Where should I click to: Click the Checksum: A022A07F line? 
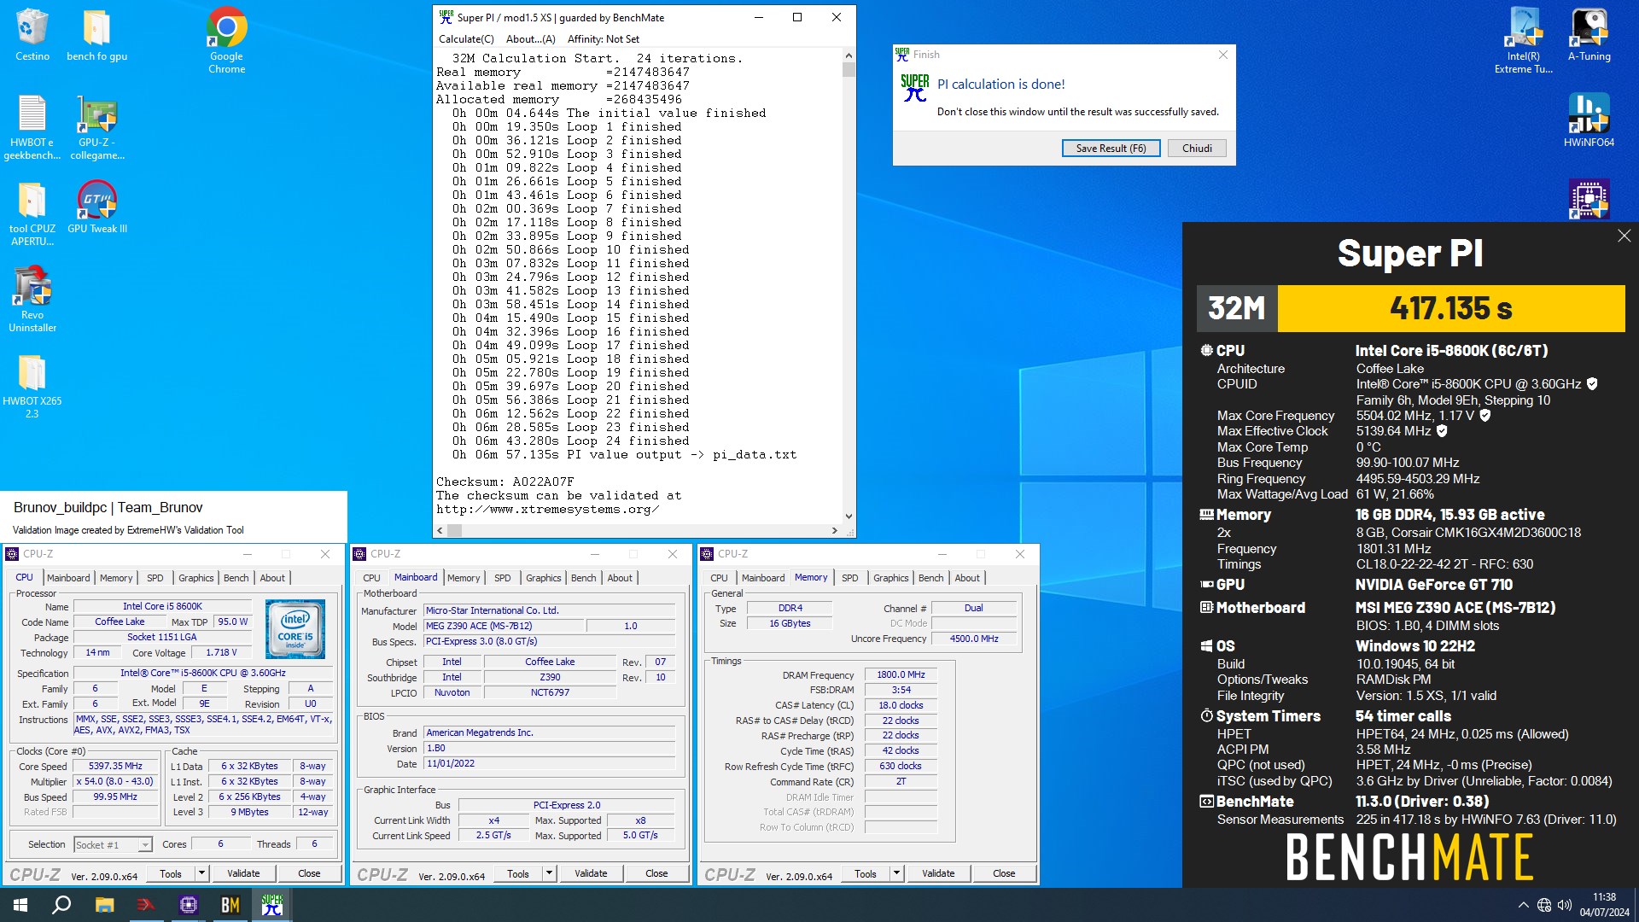(505, 482)
